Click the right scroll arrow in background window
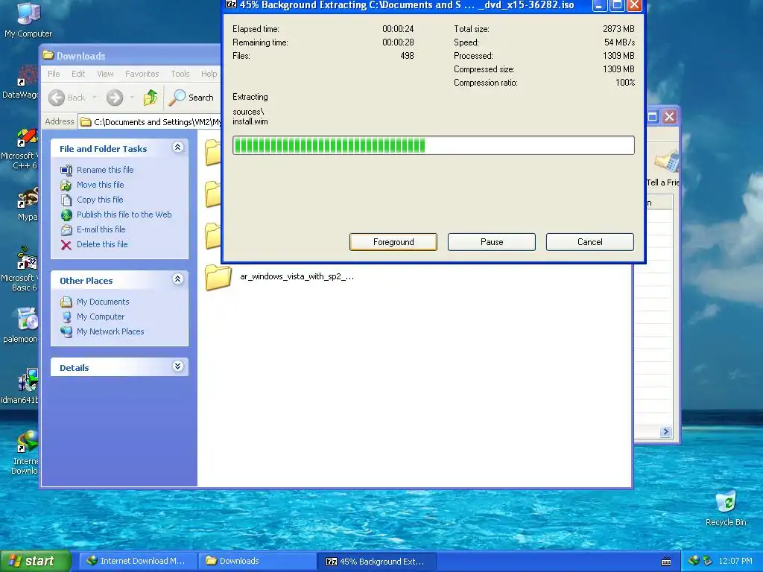Screen dimensions: 763x572 pos(665,431)
